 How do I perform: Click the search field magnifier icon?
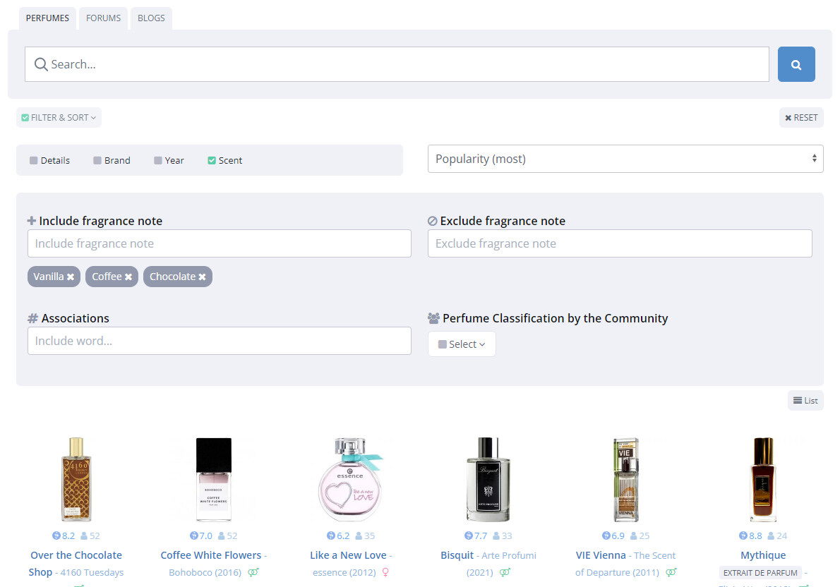[x=41, y=64]
